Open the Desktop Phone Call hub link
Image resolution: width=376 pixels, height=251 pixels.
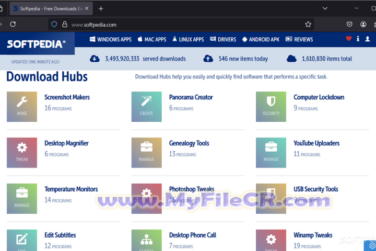pyautogui.click(x=193, y=235)
